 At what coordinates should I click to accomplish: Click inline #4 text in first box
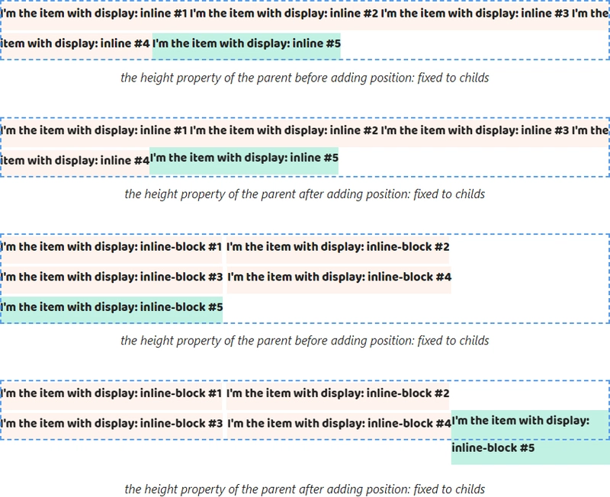coord(75,43)
